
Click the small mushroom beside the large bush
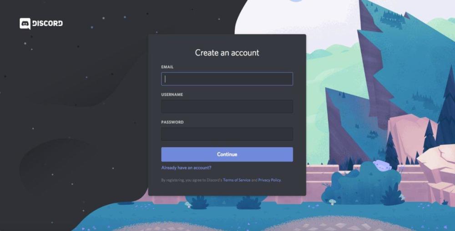pos(333,202)
